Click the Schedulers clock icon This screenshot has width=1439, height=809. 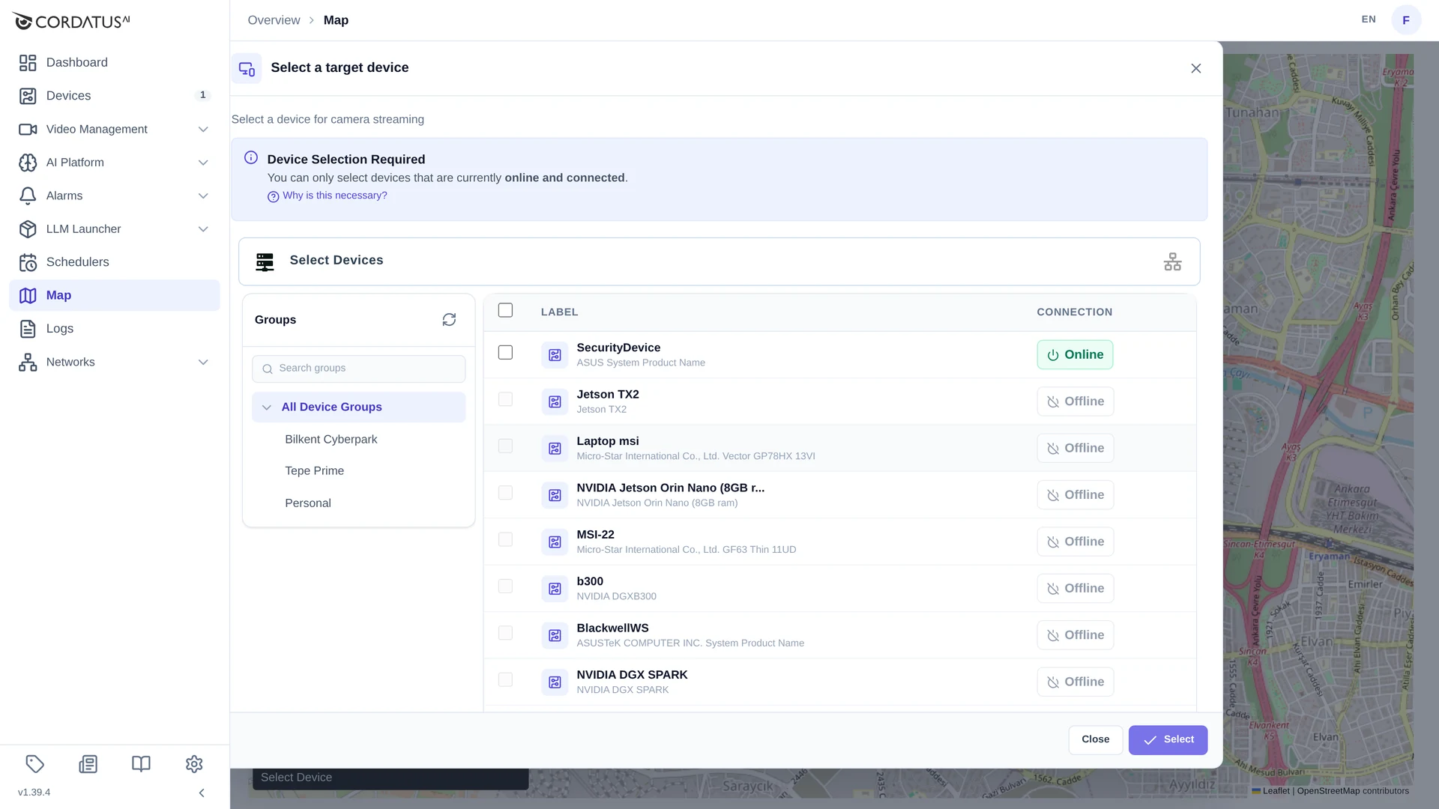pyautogui.click(x=28, y=262)
